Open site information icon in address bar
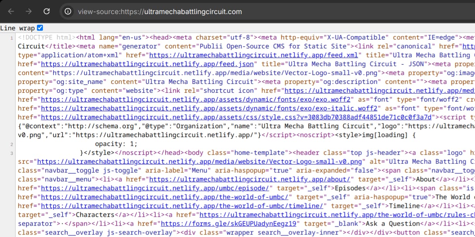This screenshot has height=237, width=475. pos(68,11)
